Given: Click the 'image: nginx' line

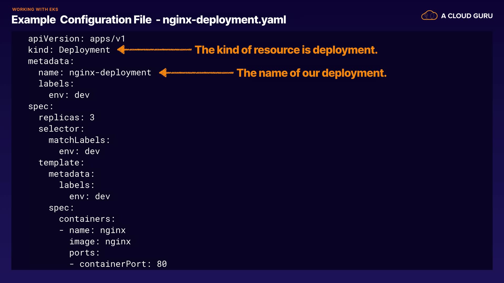Looking at the screenshot, I should (100, 242).
